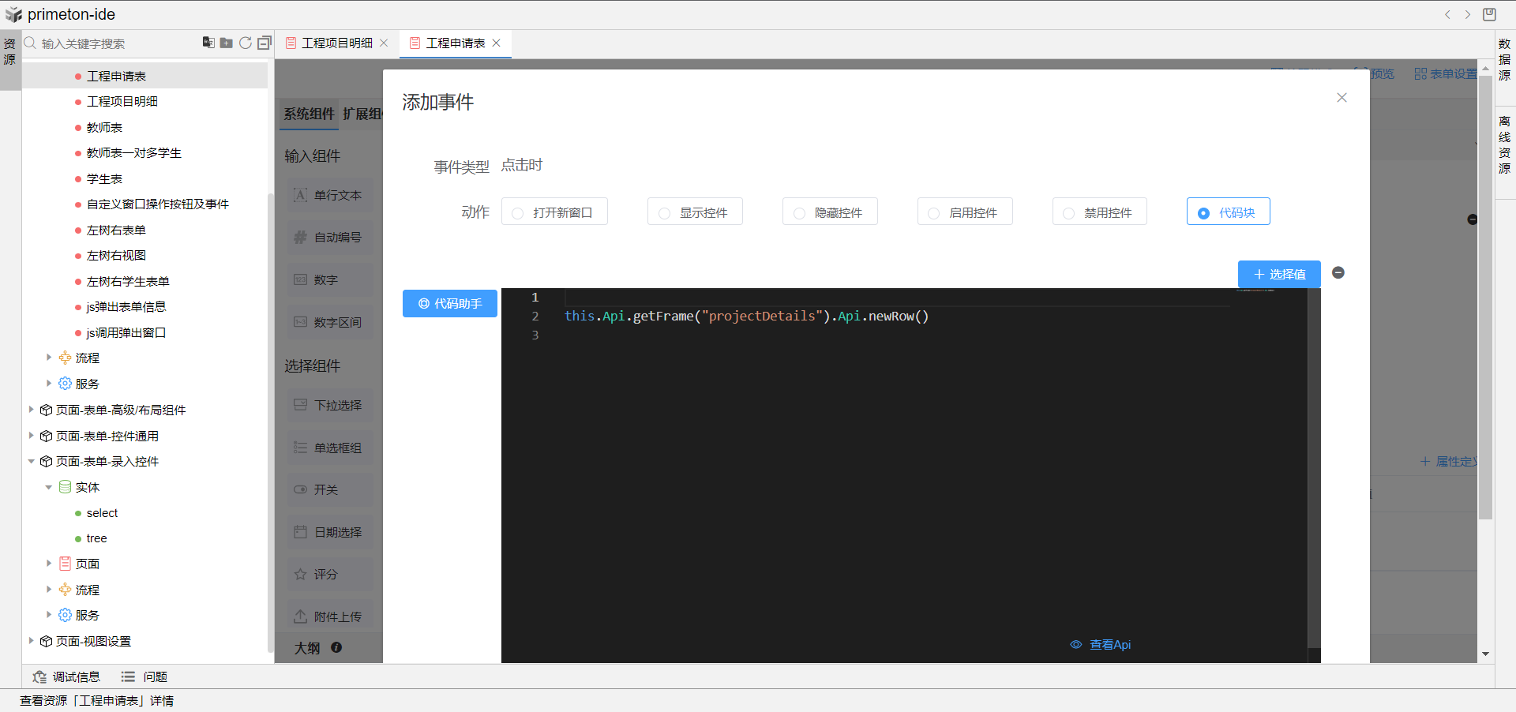Expand the 页面-视图设置 tree node
The image size is (1516, 712).
coord(32,641)
